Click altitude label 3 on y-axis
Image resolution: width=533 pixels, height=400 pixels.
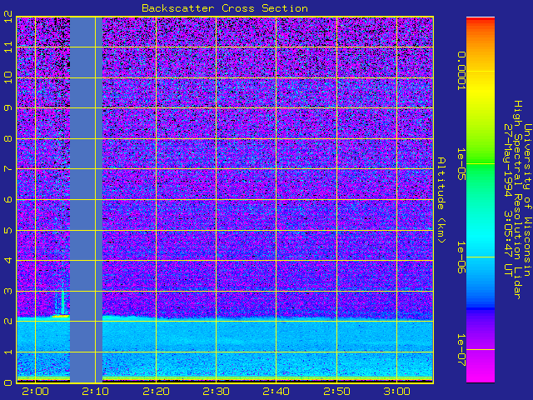pos(8,291)
